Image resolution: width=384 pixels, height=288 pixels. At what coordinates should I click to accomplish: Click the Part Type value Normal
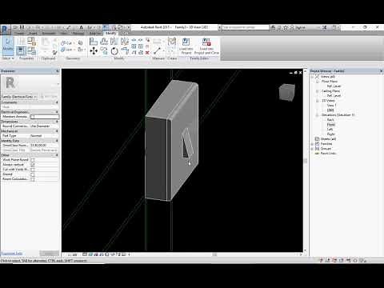(36, 136)
